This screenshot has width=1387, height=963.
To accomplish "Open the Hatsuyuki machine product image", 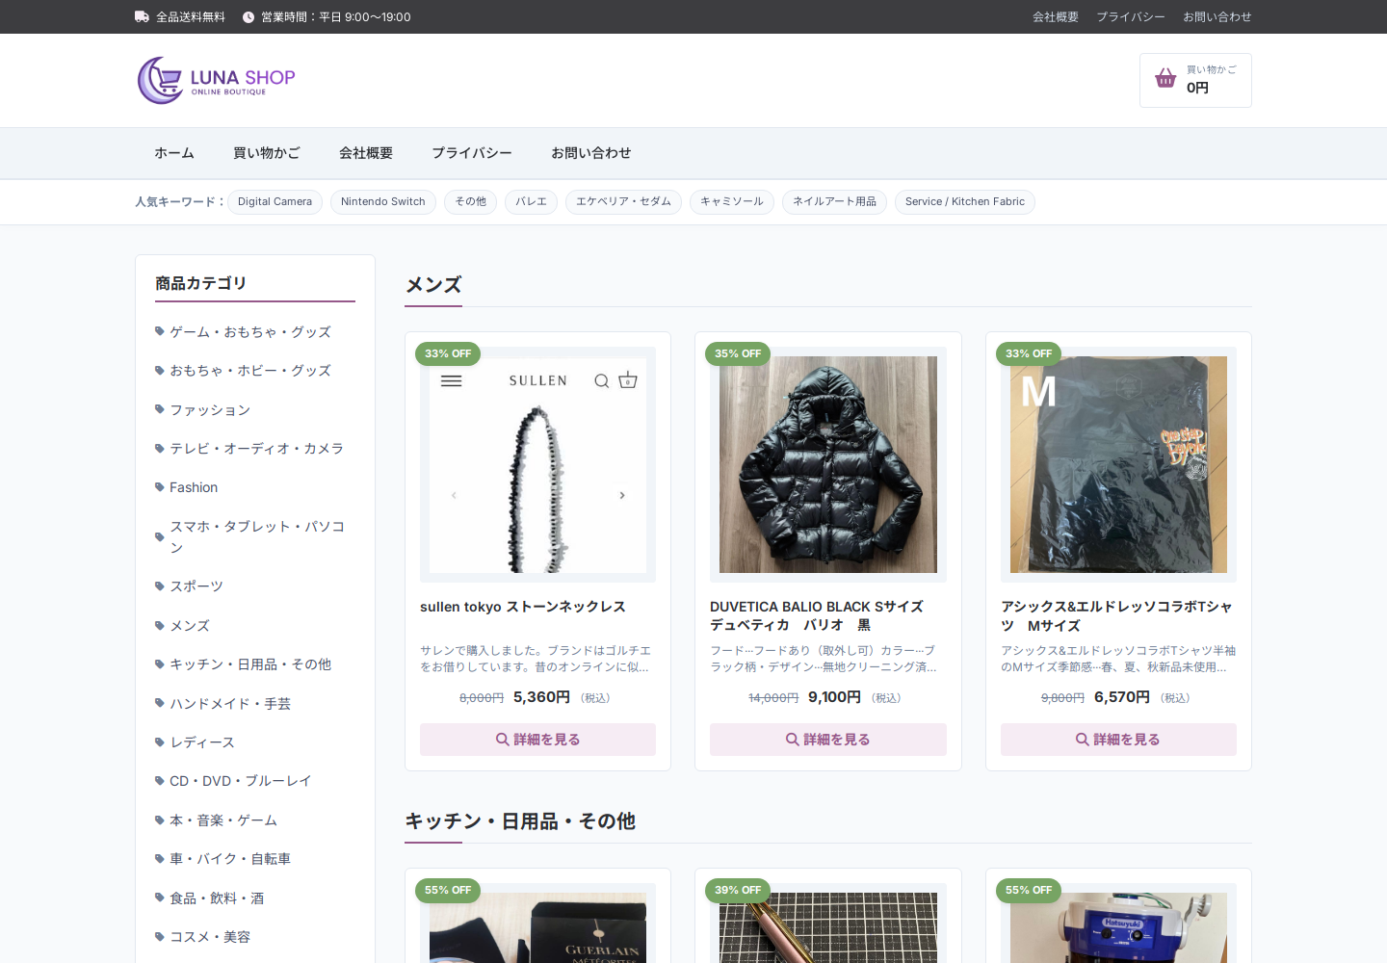I will 1118,927.
